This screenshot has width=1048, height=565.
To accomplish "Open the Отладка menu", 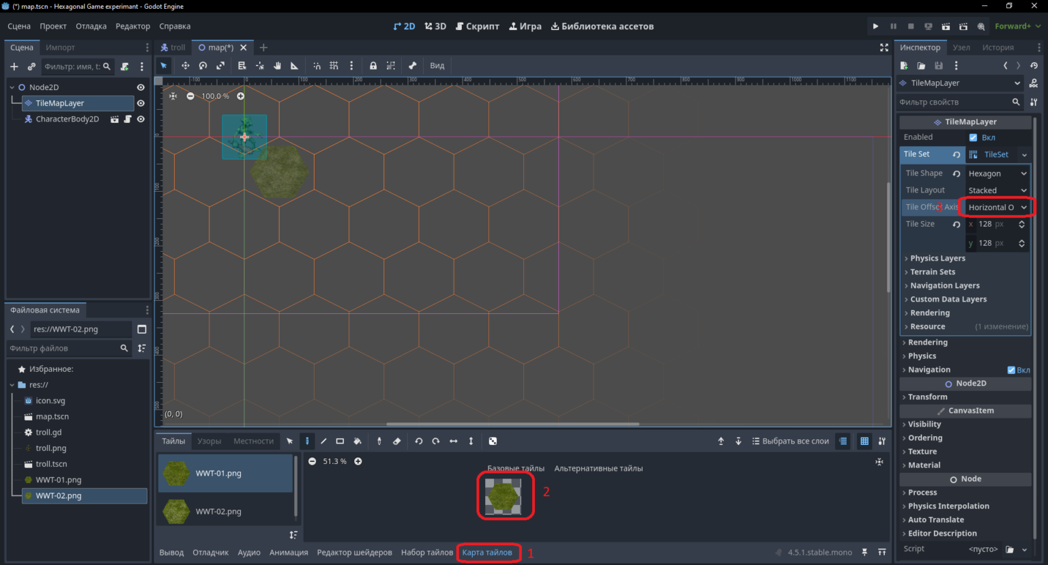I will (x=91, y=26).
